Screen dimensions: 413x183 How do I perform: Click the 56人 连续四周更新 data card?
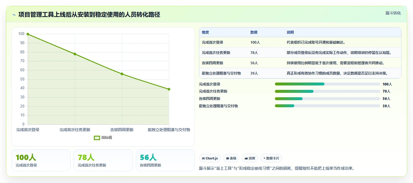pos(165,160)
